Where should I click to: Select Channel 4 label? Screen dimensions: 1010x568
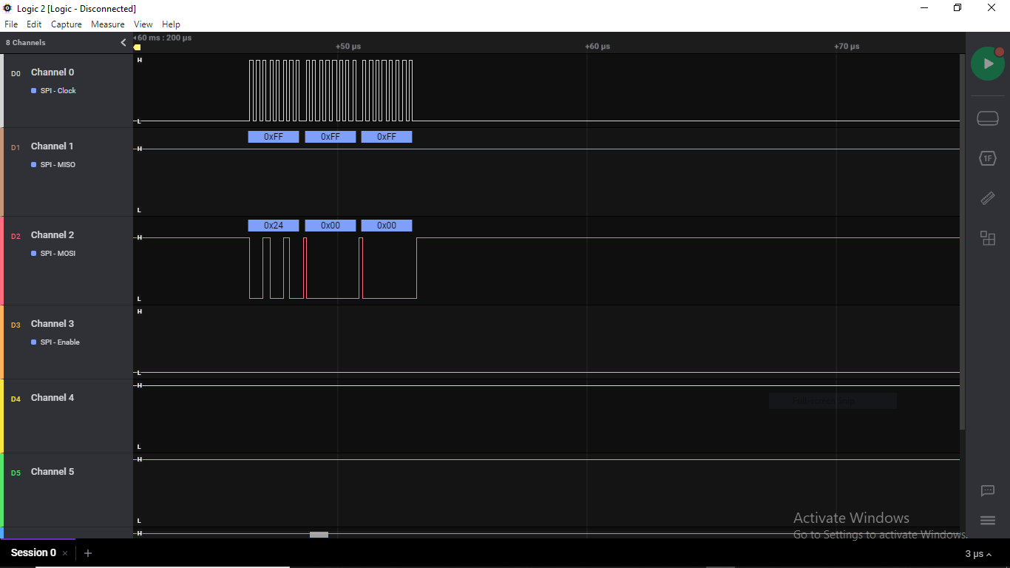click(x=52, y=398)
